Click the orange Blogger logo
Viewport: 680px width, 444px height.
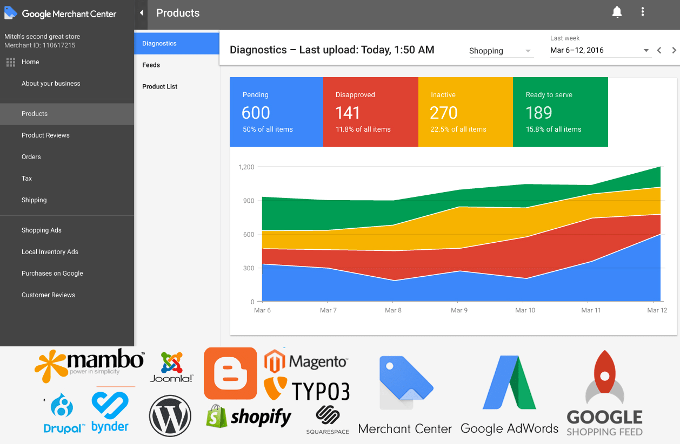click(230, 373)
